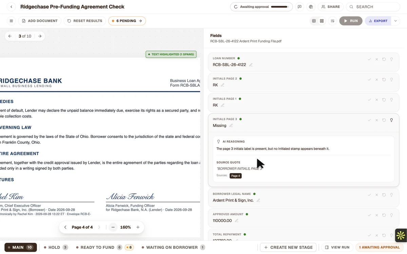Go to the previous document arrow
Image resolution: width=407 pixels, height=254 pixels.
(x=10, y=36)
